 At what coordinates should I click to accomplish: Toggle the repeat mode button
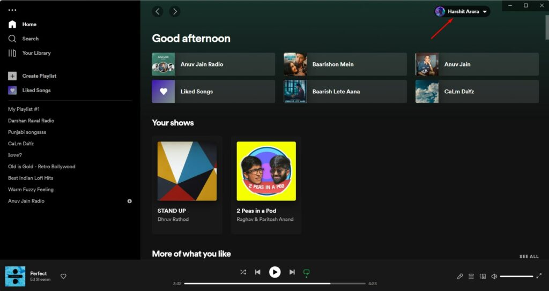(307, 272)
